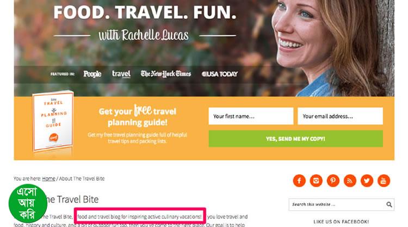Click the search magnifier icon
408x227 pixels.
[x=389, y=205]
